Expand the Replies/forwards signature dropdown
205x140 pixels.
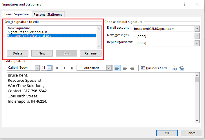click(x=197, y=43)
